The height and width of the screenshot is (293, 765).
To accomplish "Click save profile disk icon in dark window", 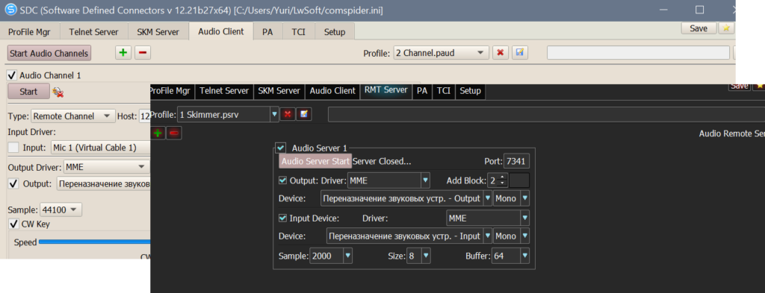I will pyautogui.click(x=304, y=114).
